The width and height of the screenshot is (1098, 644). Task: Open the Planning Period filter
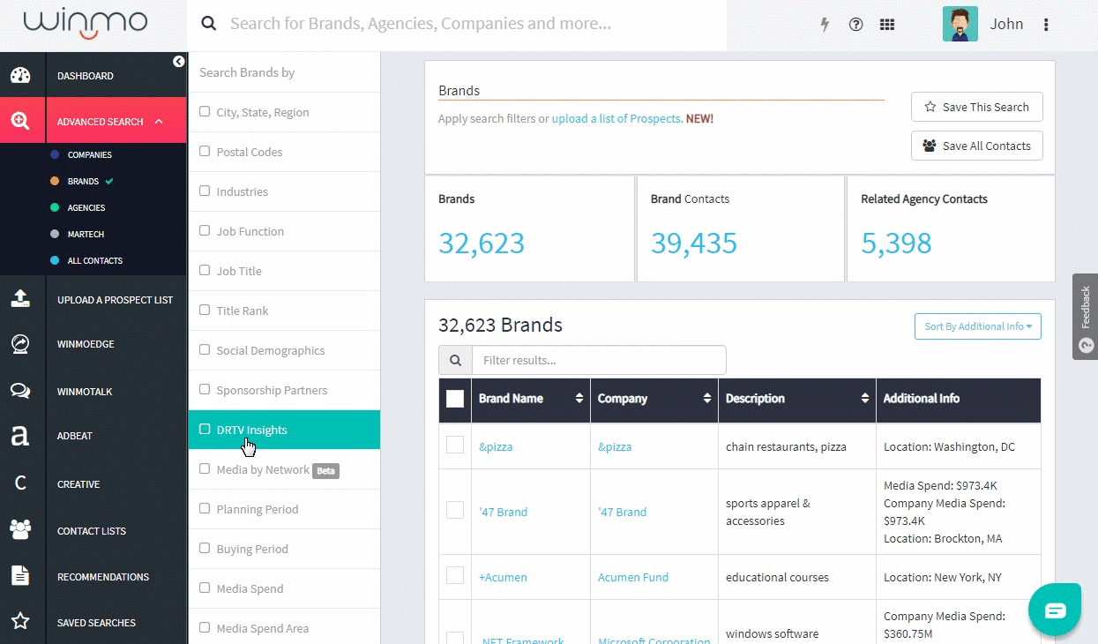click(x=284, y=509)
